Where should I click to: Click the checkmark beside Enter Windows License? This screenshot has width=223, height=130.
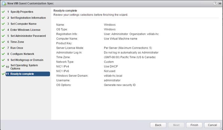(x=3, y=30)
